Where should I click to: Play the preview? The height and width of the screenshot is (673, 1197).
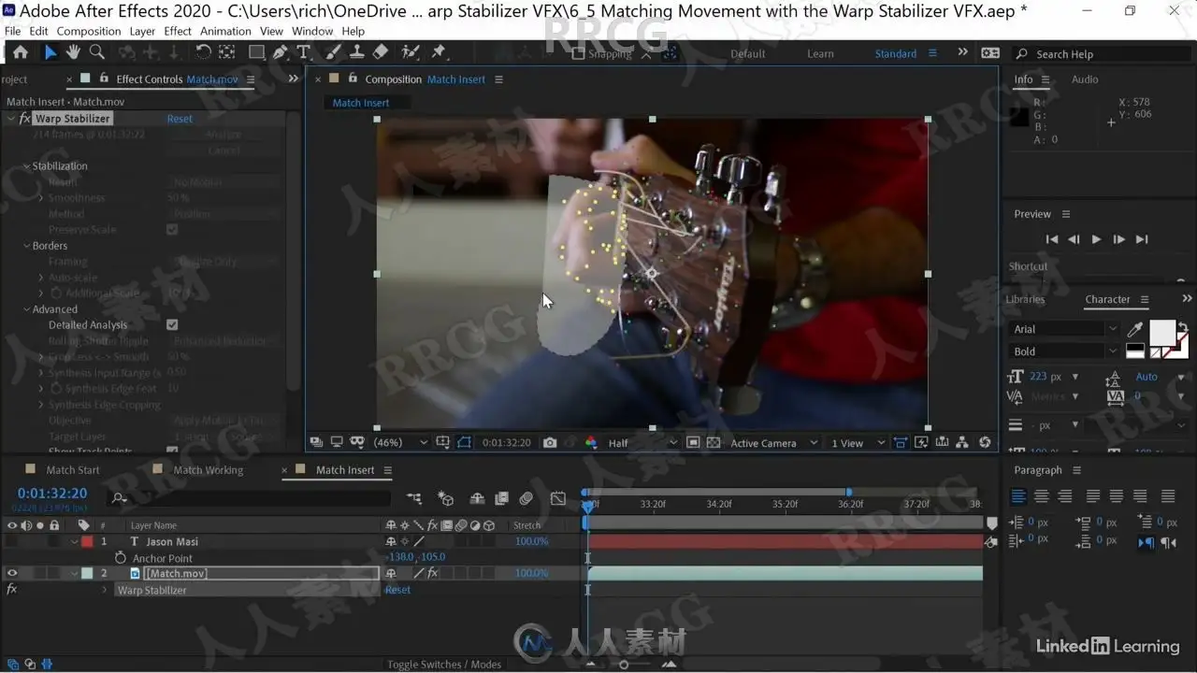point(1096,239)
